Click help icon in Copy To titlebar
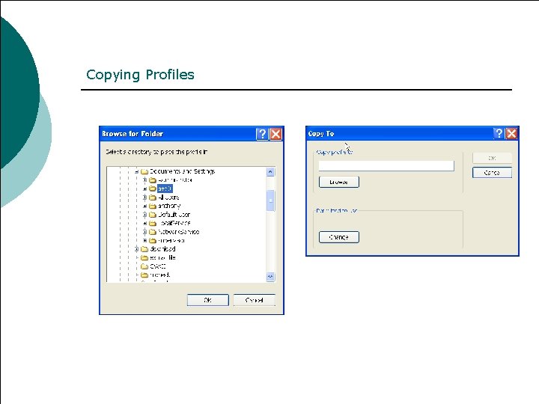Image resolution: width=539 pixels, height=404 pixels. coord(499,133)
